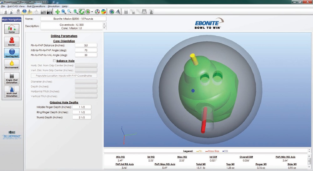Open the Bowler navigation panel
This screenshot has width=313, height=171.
point(12,41)
